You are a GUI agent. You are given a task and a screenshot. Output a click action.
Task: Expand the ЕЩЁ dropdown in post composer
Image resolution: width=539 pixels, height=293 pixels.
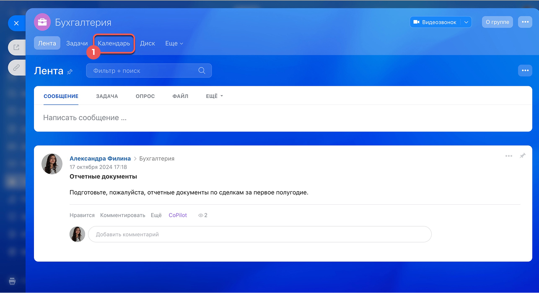pos(215,96)
